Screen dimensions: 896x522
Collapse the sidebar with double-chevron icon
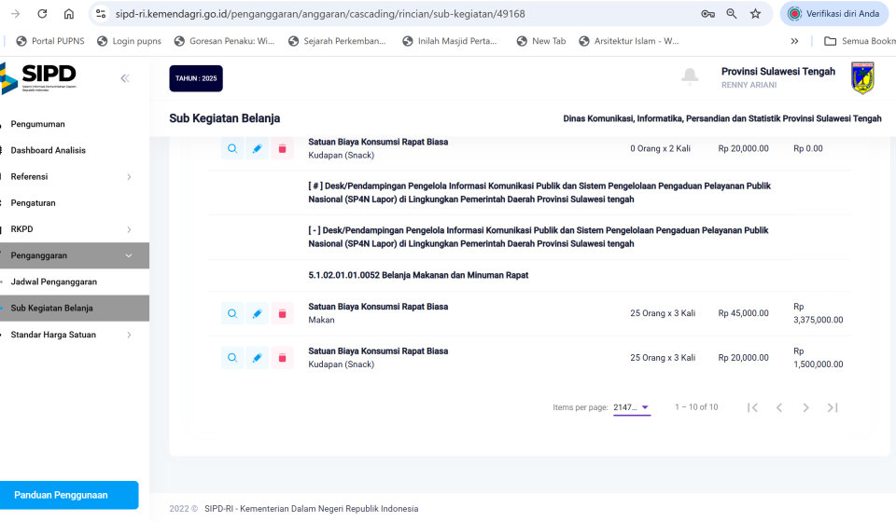(x=125, y=78)
